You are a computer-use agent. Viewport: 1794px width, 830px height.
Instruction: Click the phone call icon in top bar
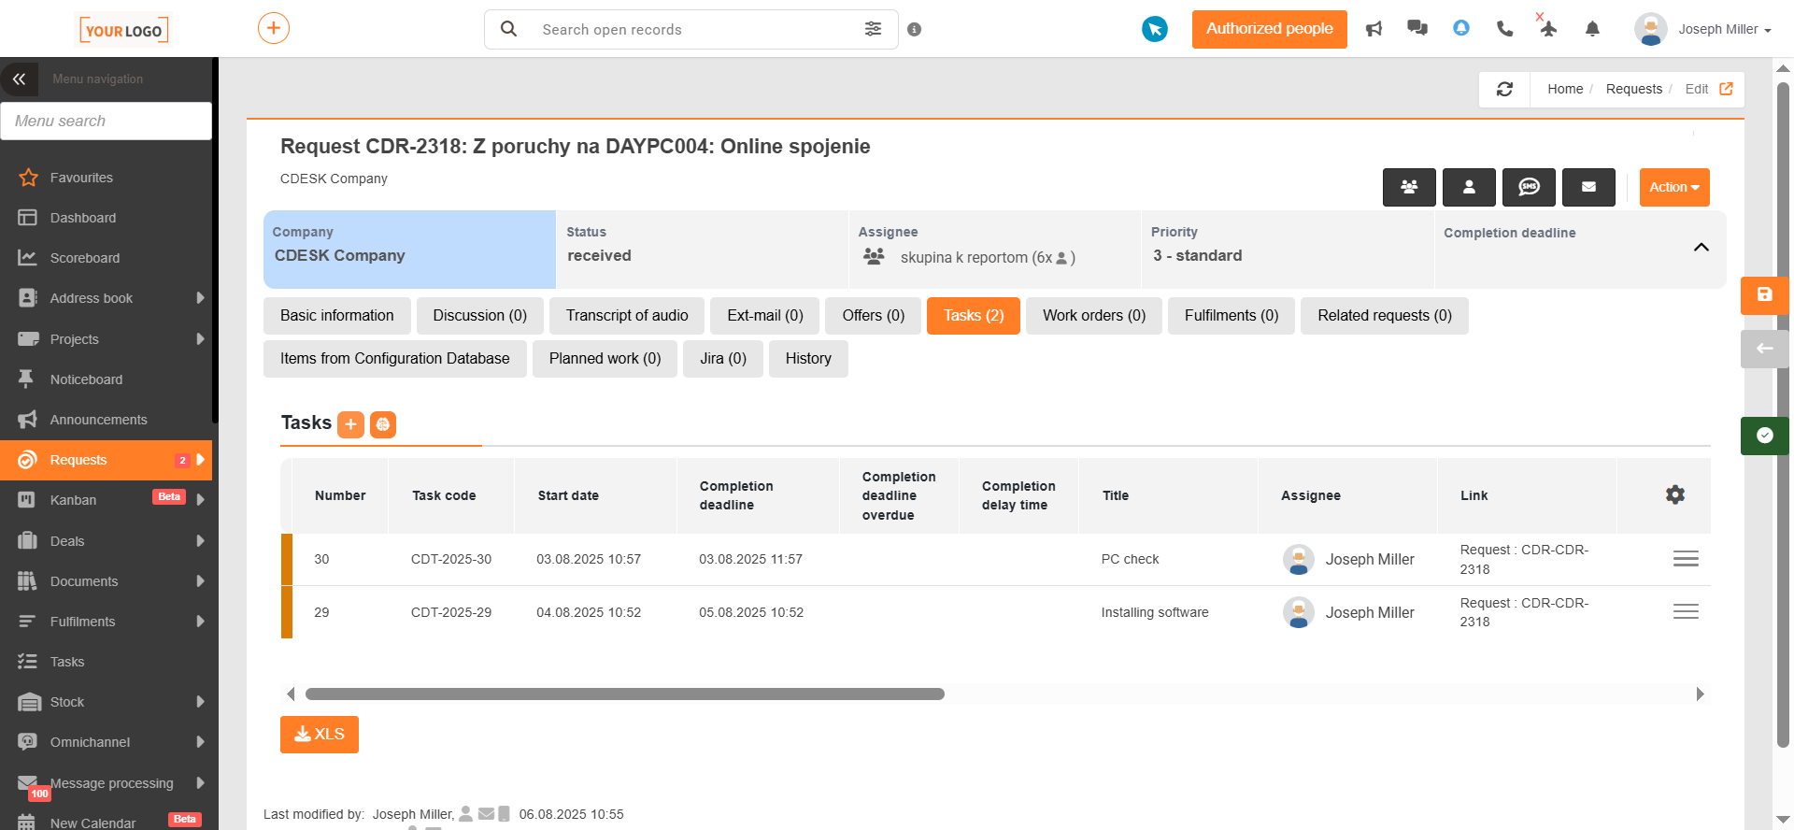point(1504,29)
